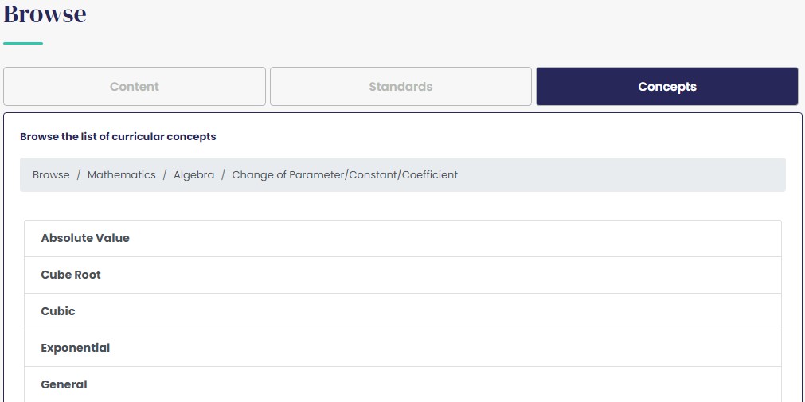Click empty space at the right end of the breadcrumb bar

[677, 175]
